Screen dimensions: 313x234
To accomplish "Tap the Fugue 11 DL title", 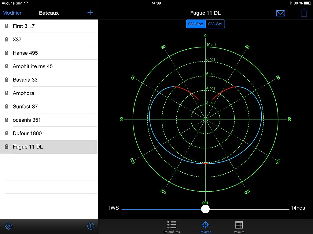I will pyautogui.click(x=205, y=13).
